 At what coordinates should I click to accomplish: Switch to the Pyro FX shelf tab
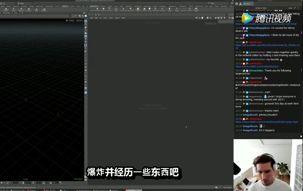click(191, 6)
